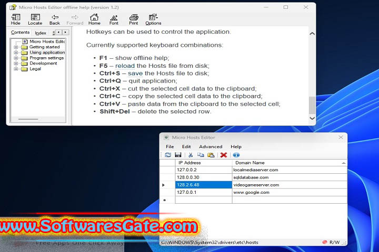Screen dimensions: 379x252
Task: Click the Hide toolbar button in help window
Action: click(x=16, y=19)
